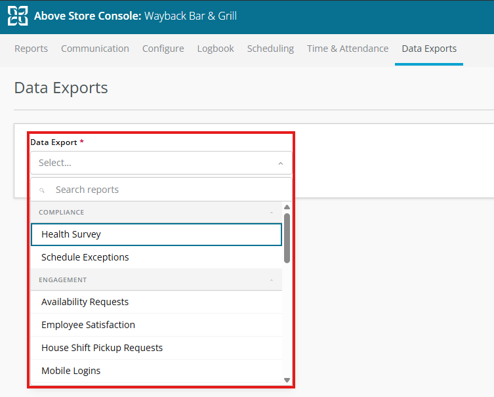Pick the Mobile Logins option

click(x=156, y=371)
